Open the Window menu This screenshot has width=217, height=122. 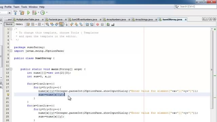tap(33, 7)
